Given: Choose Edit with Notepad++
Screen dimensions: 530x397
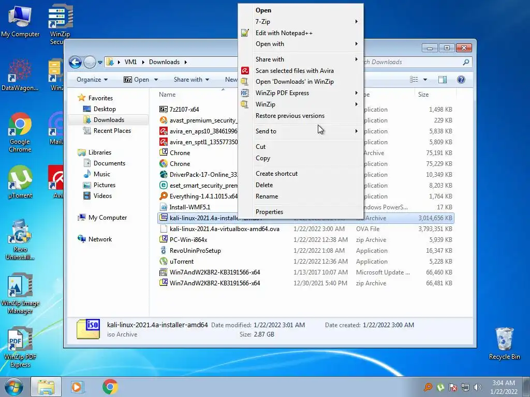Looking at the screenshot, I should [x=284, y=33].
